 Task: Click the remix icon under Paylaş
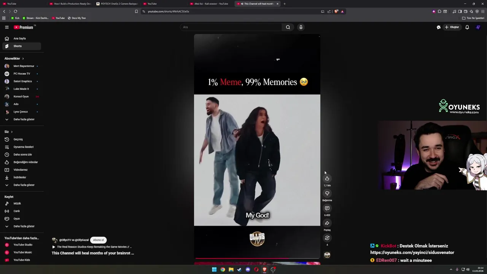(x=327, y=238)
